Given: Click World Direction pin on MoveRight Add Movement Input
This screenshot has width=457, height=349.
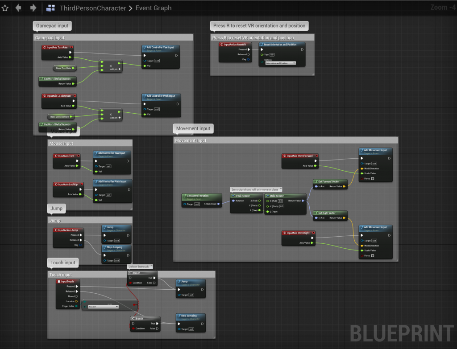Looking at the screenshot, I should pyautogui.click(x=362, y=246).
